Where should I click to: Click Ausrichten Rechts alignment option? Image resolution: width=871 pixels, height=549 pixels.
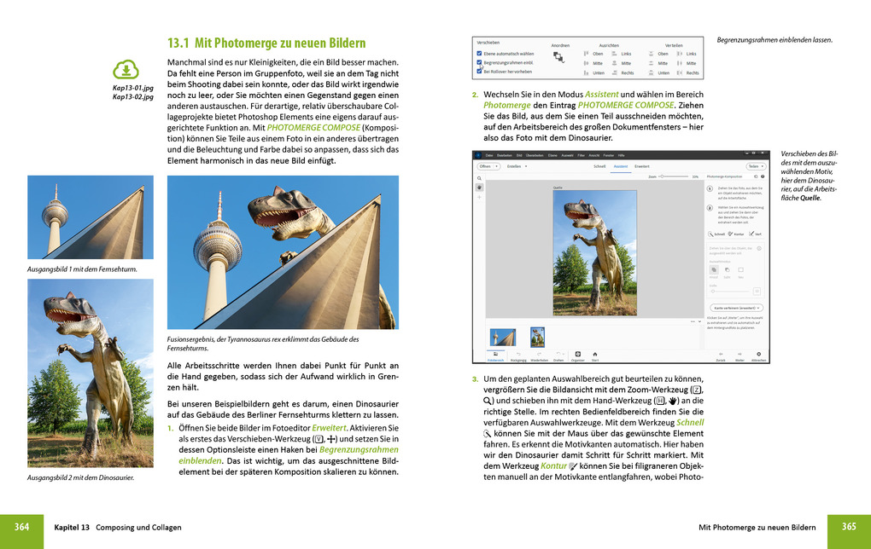[x=623, y=72]
